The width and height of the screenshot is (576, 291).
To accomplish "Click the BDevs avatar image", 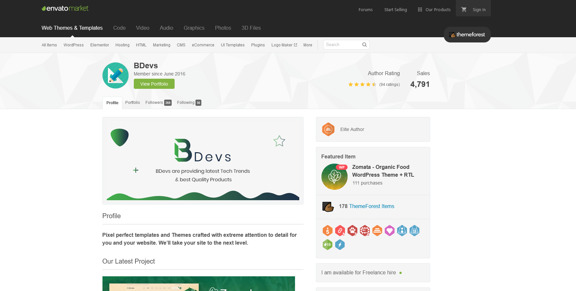I will pos(116,75).
